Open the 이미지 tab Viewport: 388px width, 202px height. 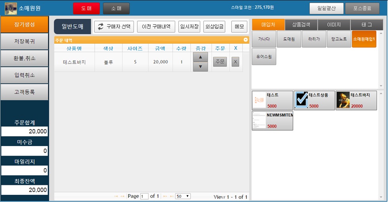(x=334, y=25)
